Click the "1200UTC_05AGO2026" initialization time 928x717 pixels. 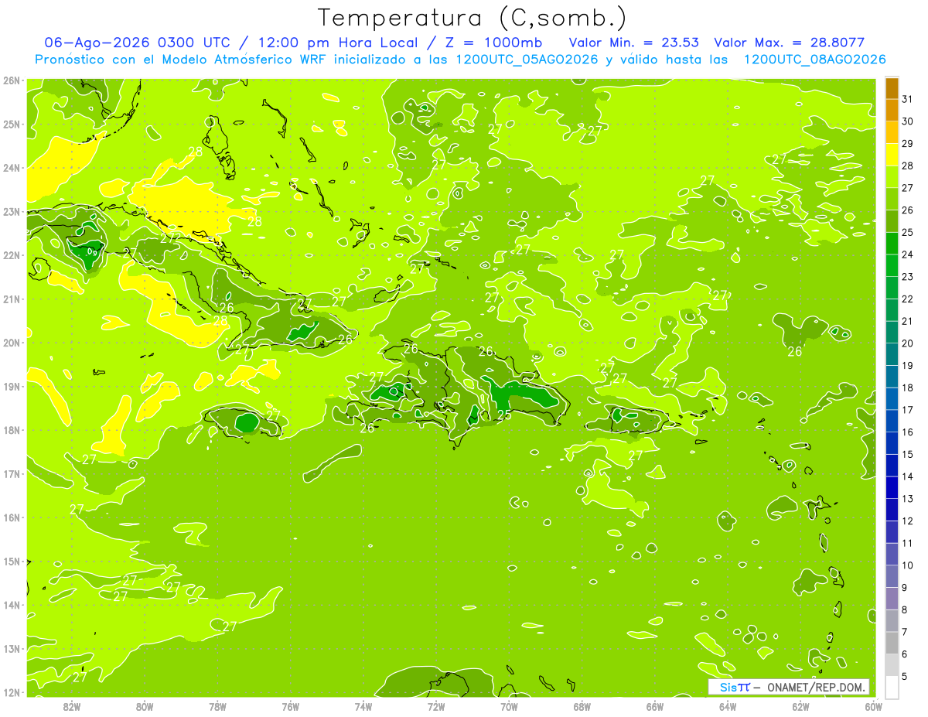coord(527,60)
